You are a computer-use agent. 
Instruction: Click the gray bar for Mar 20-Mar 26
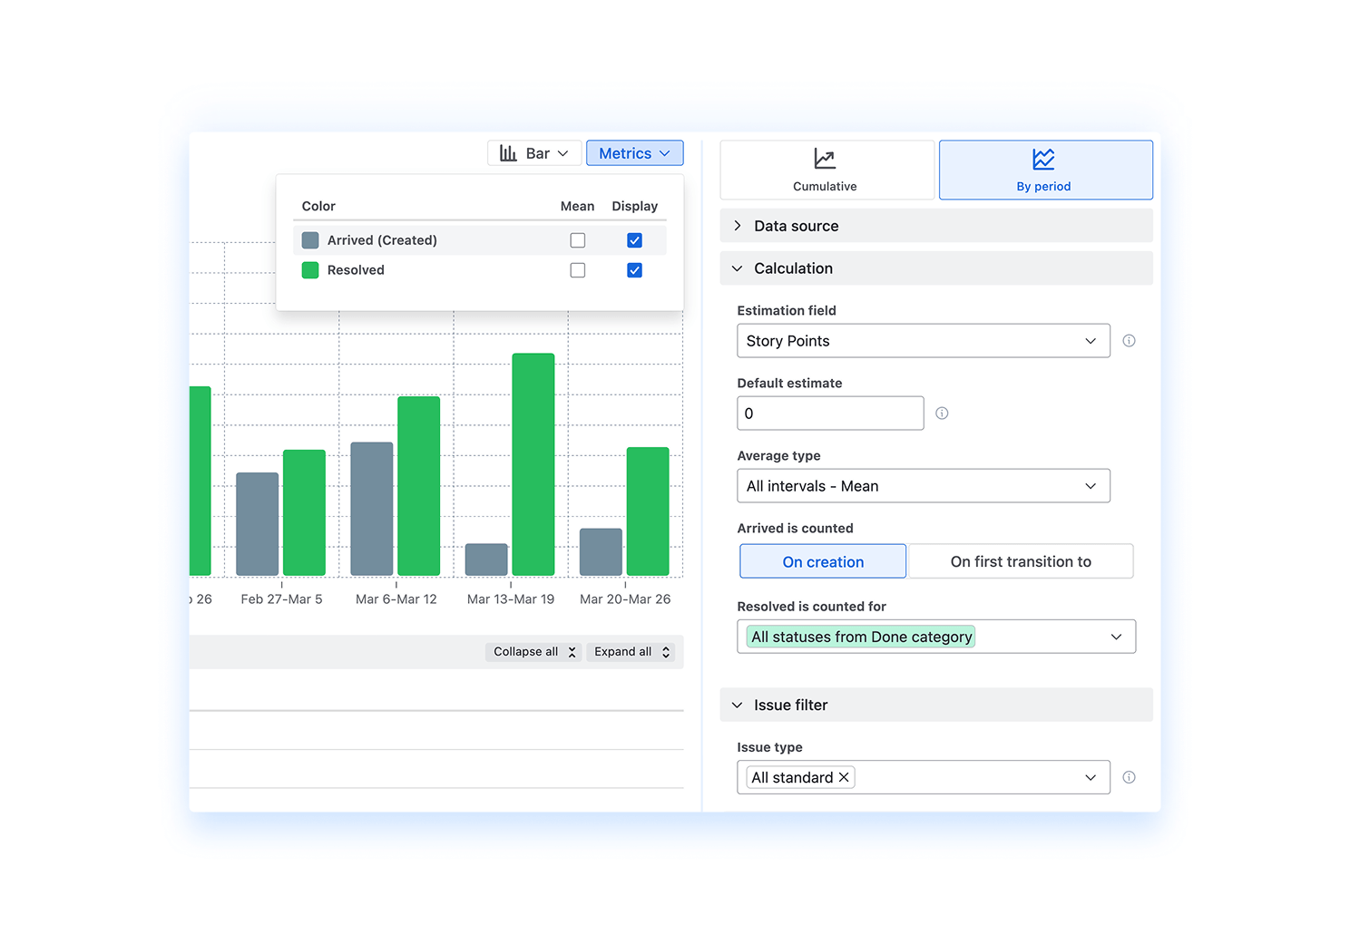click(601, 552)
